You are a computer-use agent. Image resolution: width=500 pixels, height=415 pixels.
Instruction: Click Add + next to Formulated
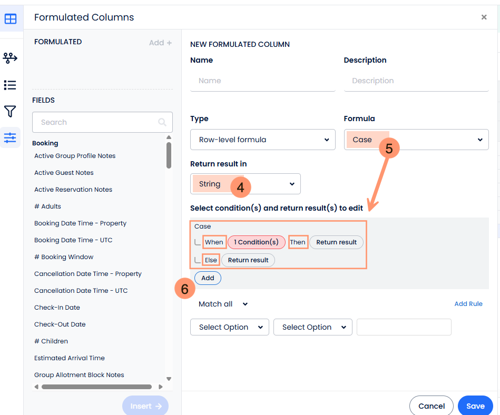[160, 43]
